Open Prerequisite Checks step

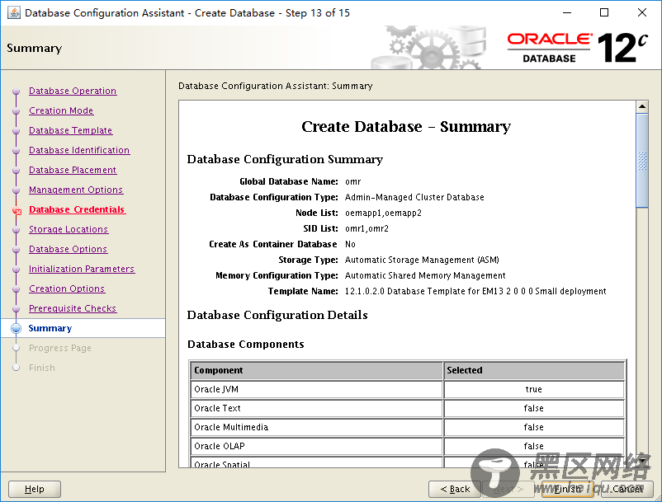[73, 309]
